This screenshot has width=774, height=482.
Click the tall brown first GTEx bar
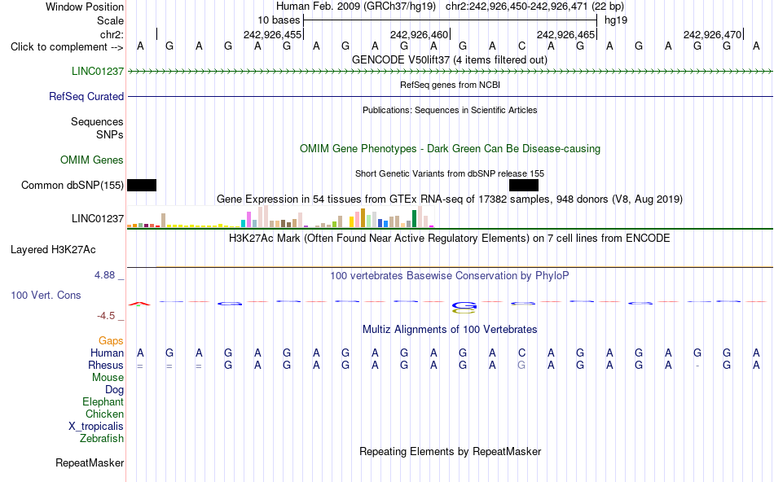coord(164,220)
